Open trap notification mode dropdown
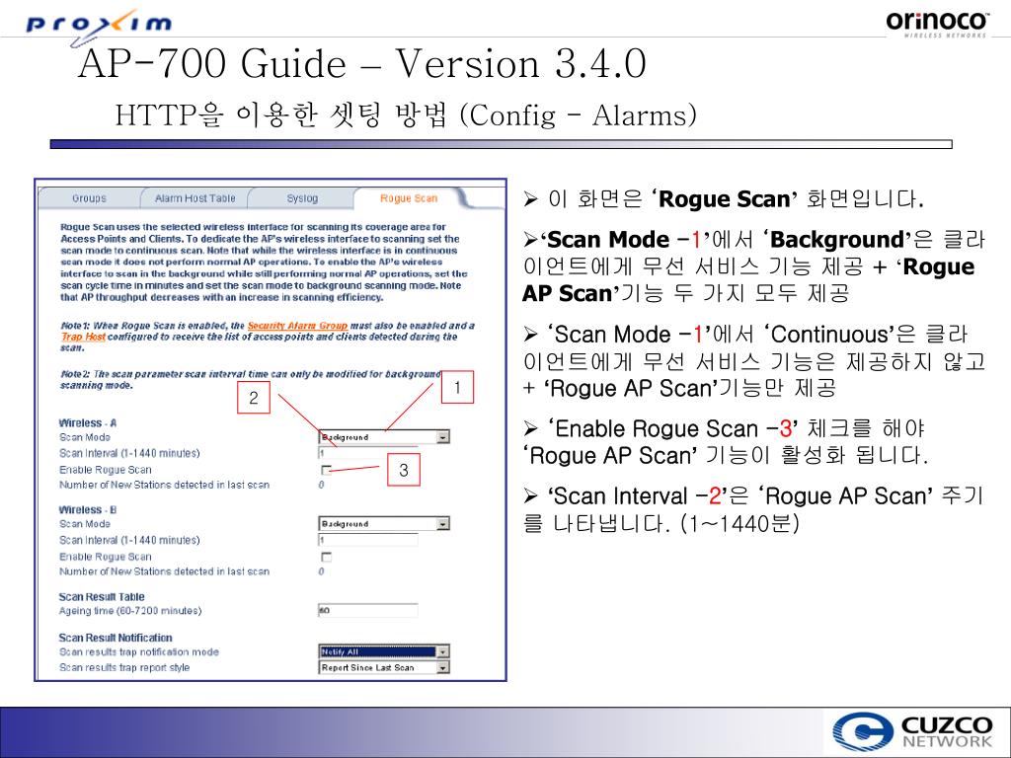1011x758 pixels. [x=384, y=651]
